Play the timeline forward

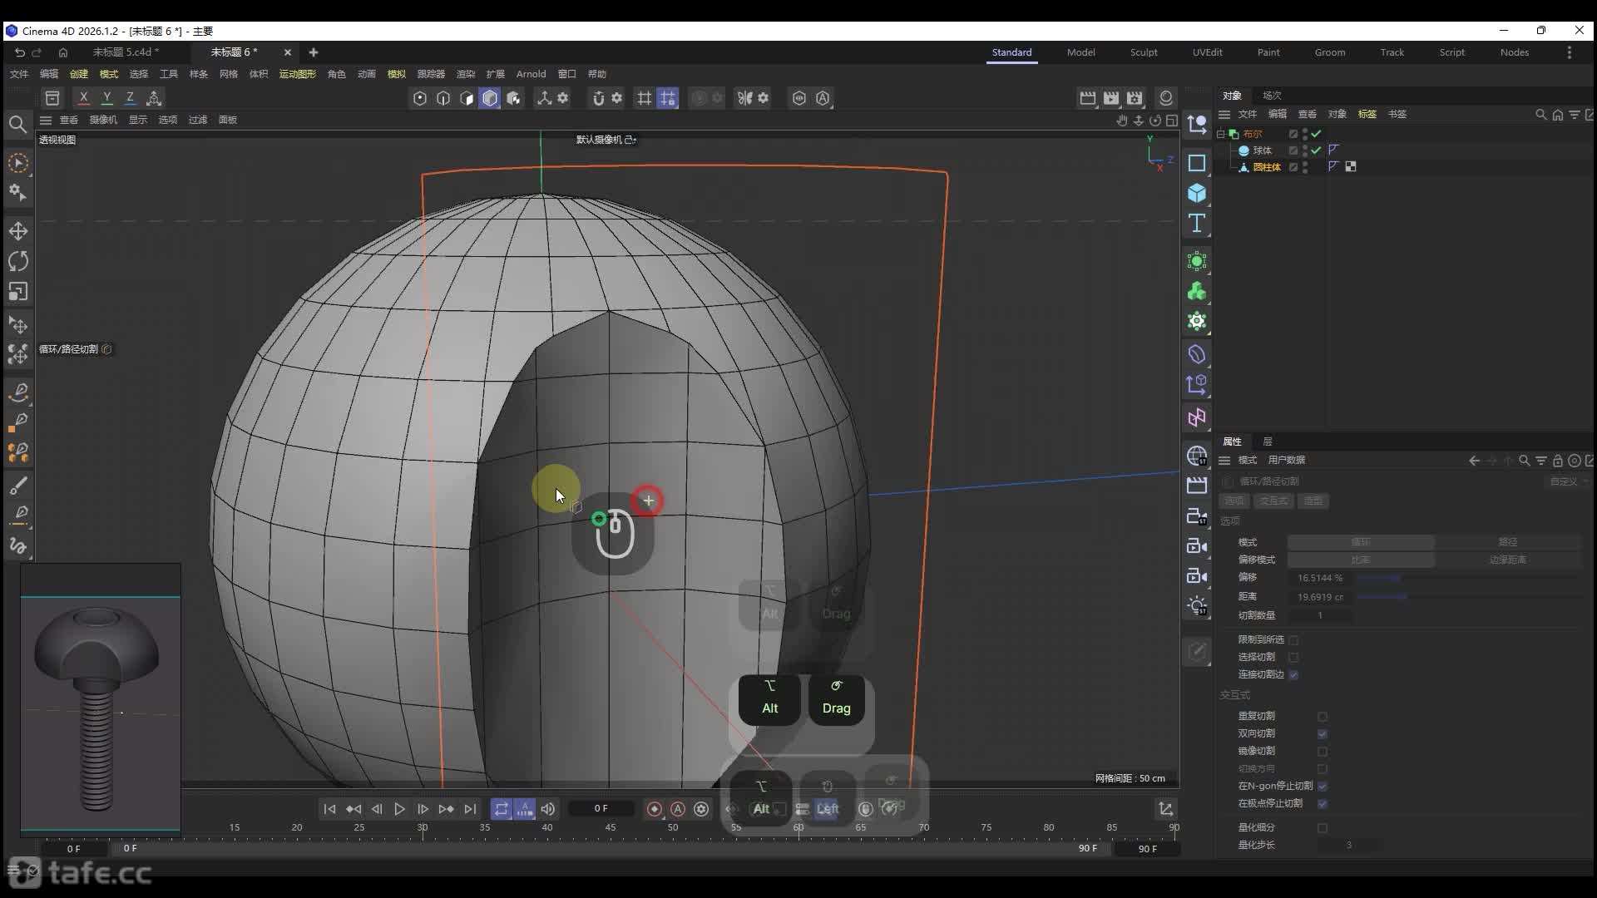point(400,809)
